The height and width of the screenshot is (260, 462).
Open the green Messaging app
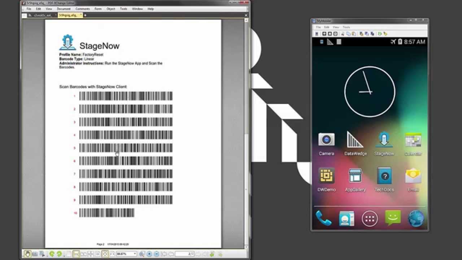point(393,217)
